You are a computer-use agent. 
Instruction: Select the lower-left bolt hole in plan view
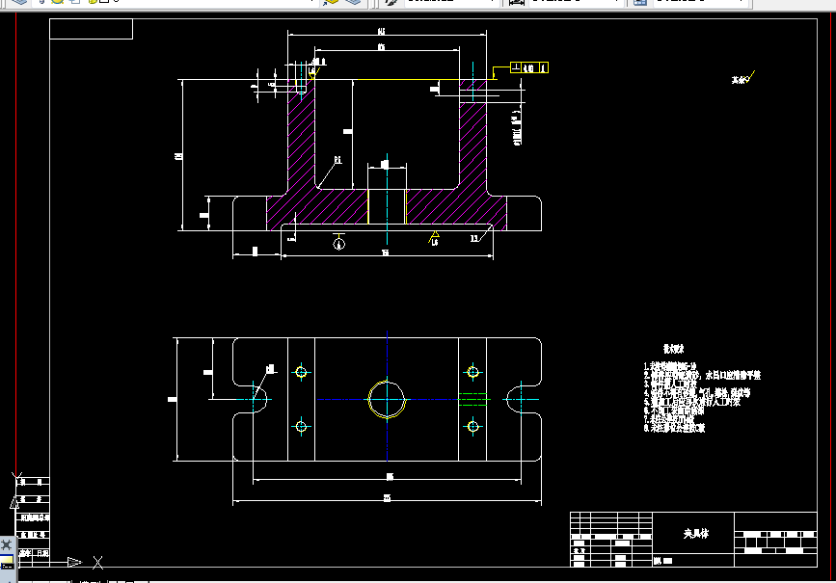tap(301, 426)
